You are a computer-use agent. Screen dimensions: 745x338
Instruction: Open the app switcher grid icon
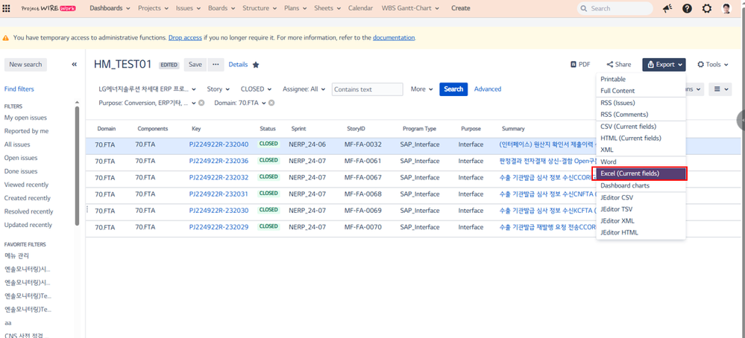(7, 8)
